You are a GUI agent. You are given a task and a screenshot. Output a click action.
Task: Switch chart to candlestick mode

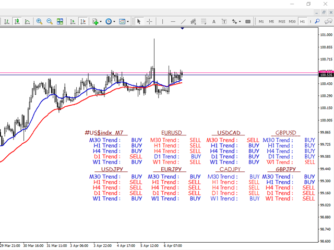[17, 21]
